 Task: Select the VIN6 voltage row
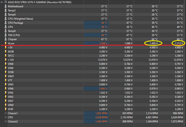pos(93,88)
